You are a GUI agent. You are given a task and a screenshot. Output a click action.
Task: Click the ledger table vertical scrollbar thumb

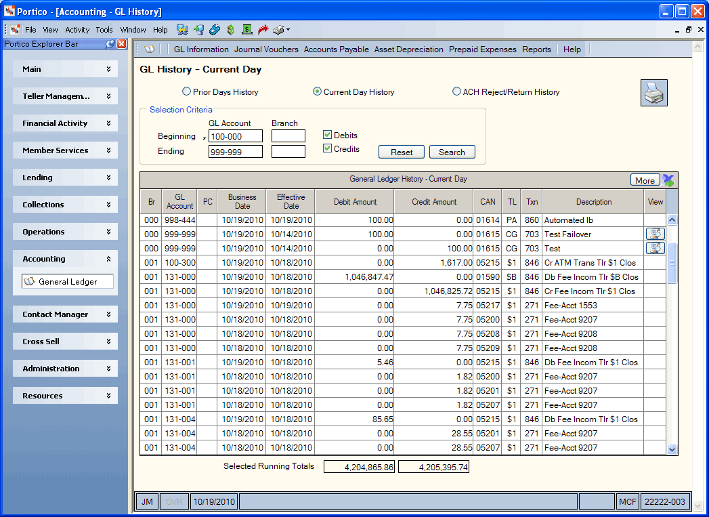click(x=672, y=264)
